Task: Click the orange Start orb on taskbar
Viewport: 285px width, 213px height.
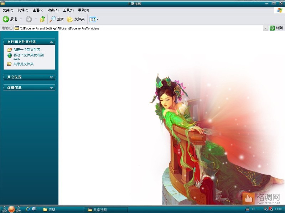Action: click(11, 209)
